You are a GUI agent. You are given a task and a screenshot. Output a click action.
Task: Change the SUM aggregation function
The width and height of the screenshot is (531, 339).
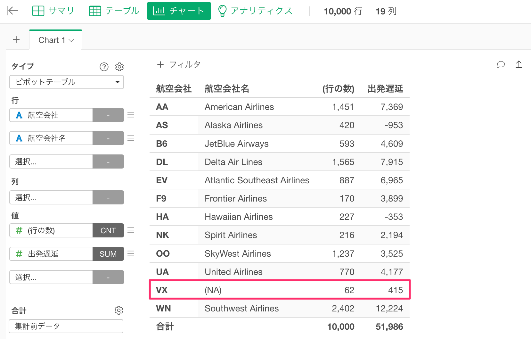click(x=108, y=254)
